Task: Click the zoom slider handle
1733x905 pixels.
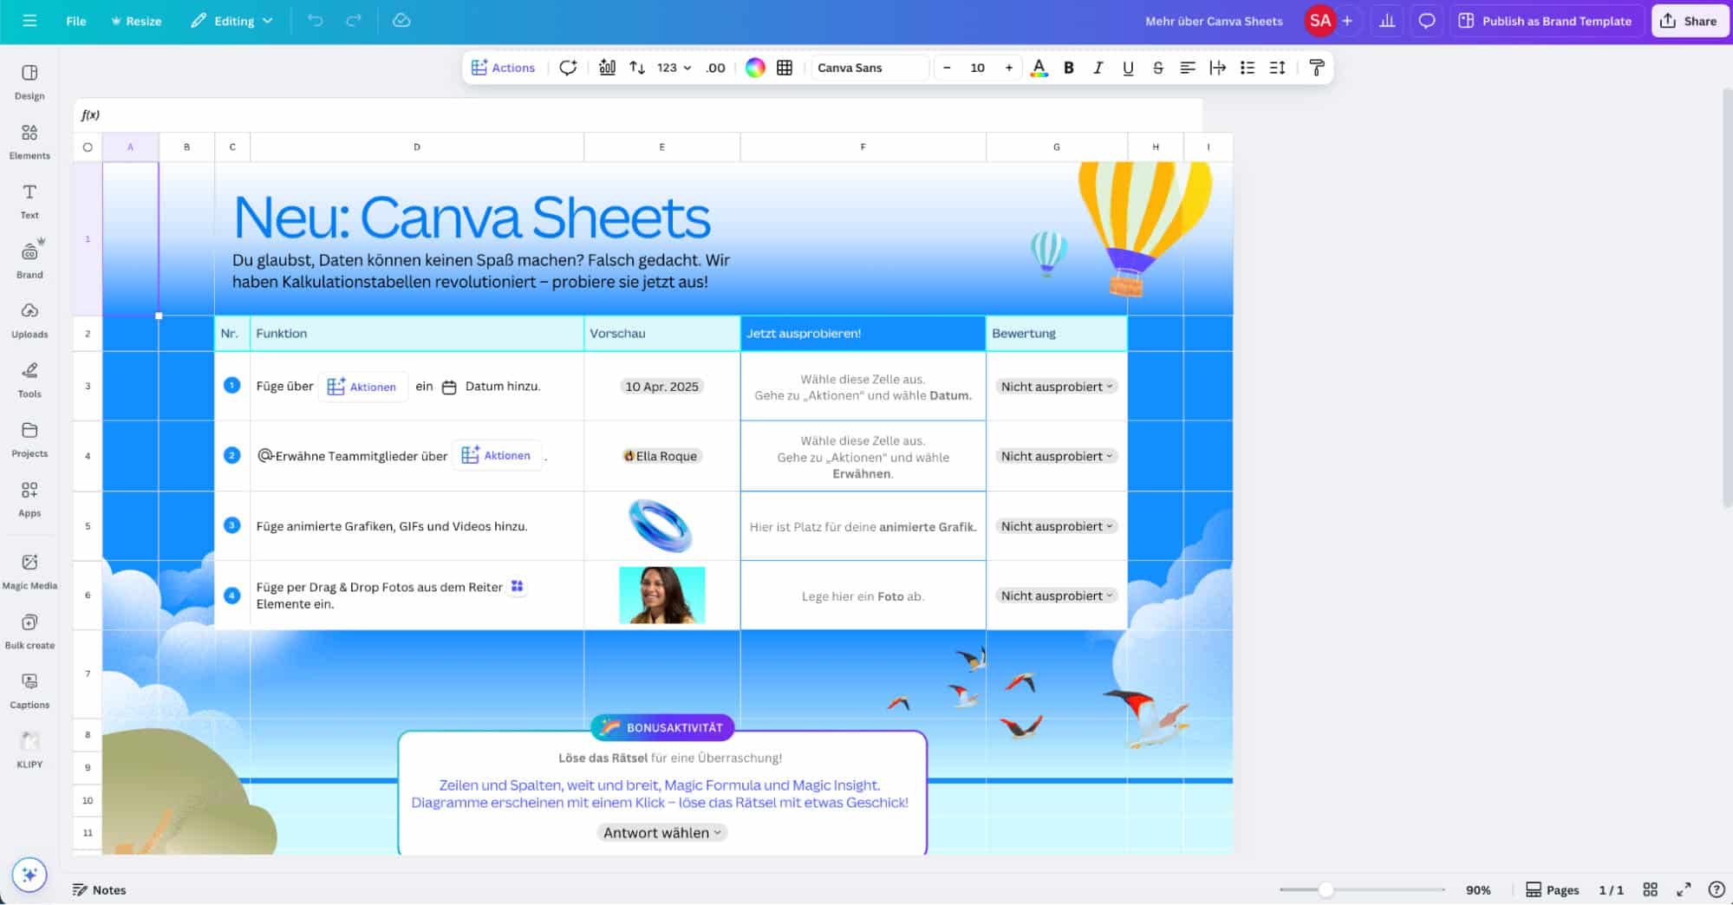Action: [x=1326, y=889]
